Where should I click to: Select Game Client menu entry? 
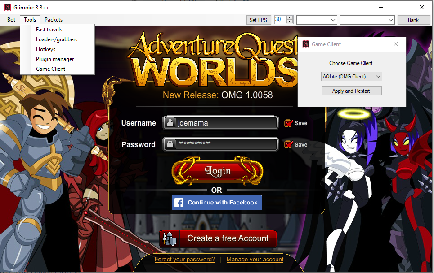click(x=57, y=69)
